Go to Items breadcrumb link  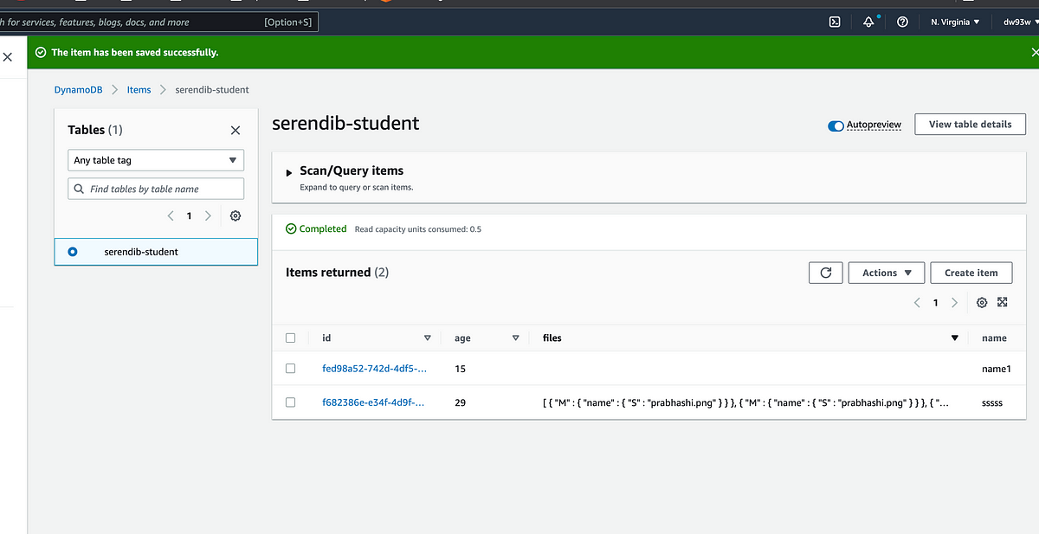pos(139,90)
